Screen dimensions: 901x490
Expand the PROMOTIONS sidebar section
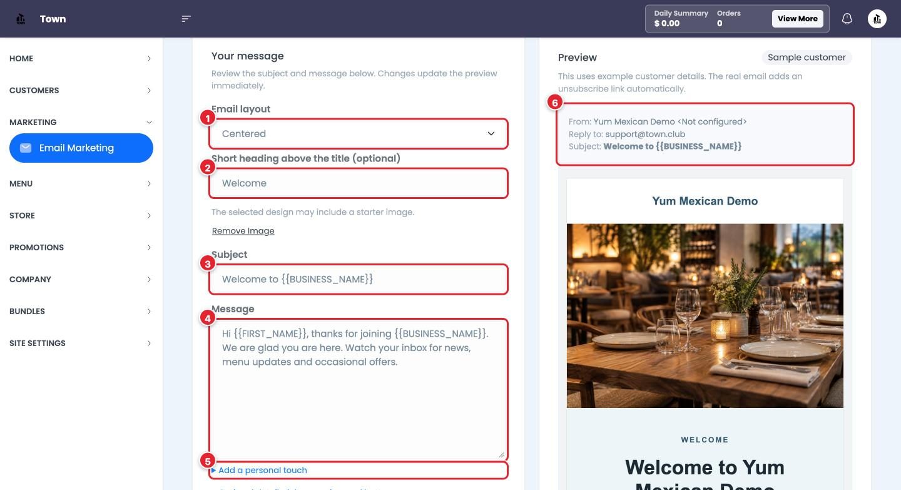click(x=81, y=247)
